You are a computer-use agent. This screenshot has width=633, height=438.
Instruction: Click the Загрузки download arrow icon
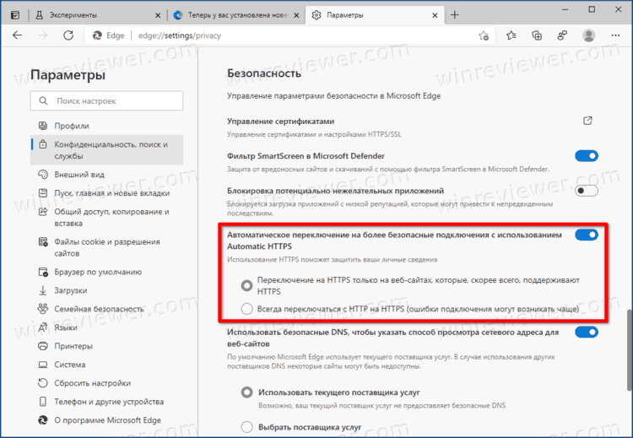pos(43,290)
